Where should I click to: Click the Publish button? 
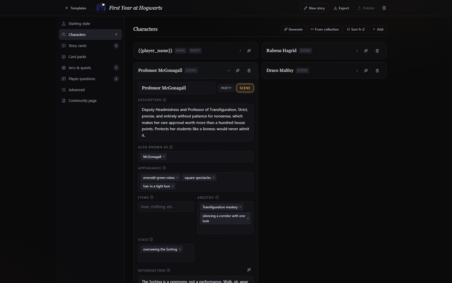coord(366,8)
